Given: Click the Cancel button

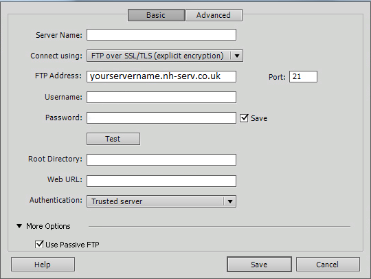Looking at the screenshot, I should pyautogui.click(x=328, y=265).
